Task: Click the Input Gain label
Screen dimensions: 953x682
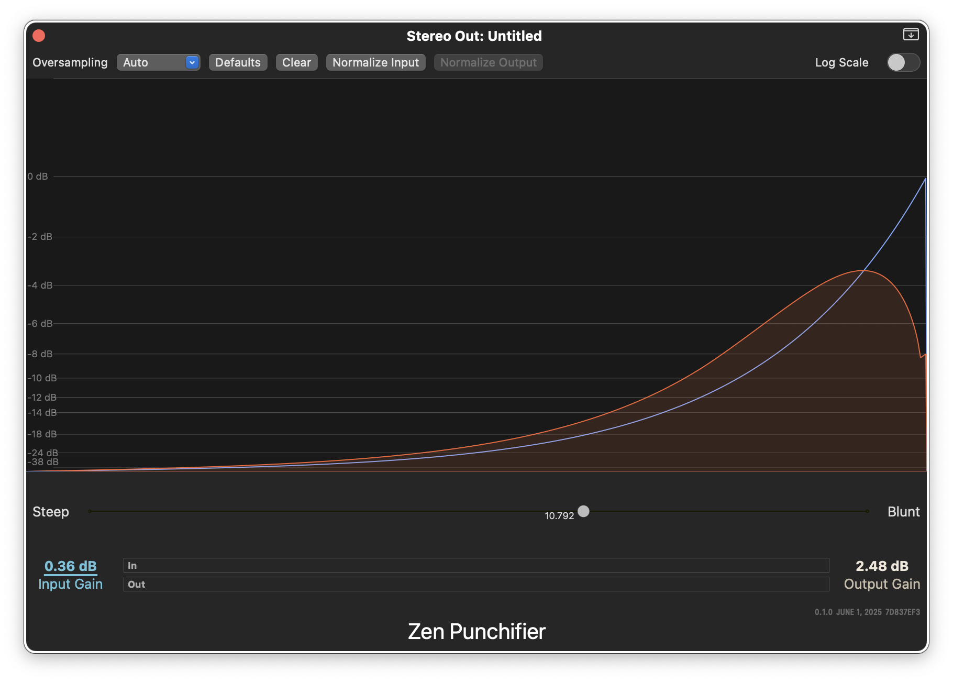Action: [x=71, y=584]
